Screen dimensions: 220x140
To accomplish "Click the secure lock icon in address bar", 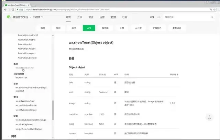I will 18,10.
